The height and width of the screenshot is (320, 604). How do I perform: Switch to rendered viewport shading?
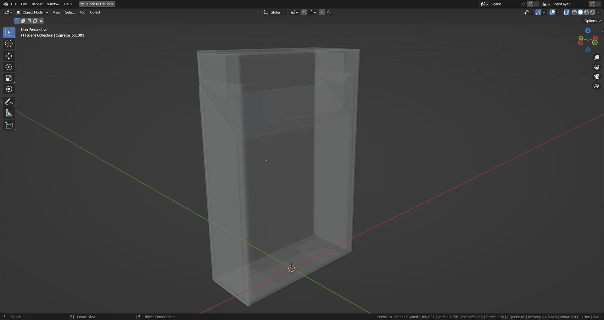(592, 12)
